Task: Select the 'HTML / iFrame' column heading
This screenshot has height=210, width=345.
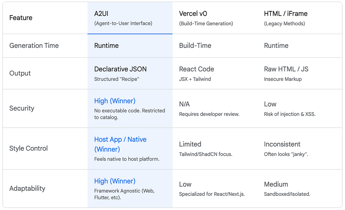Action: pyautogui.click(x=286, y=13)
